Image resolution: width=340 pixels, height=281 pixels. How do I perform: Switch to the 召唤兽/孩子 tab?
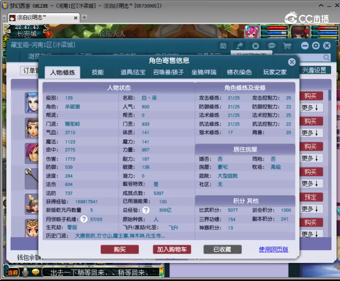168,72
